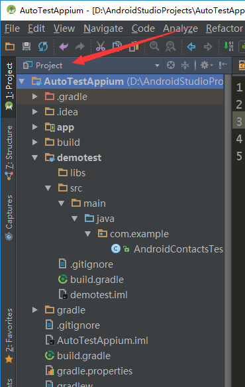The width and height of the screenshot is (245, 387).
Task: Click the Collapse All icon in Project panel
Action: click(x=185, y=65)
